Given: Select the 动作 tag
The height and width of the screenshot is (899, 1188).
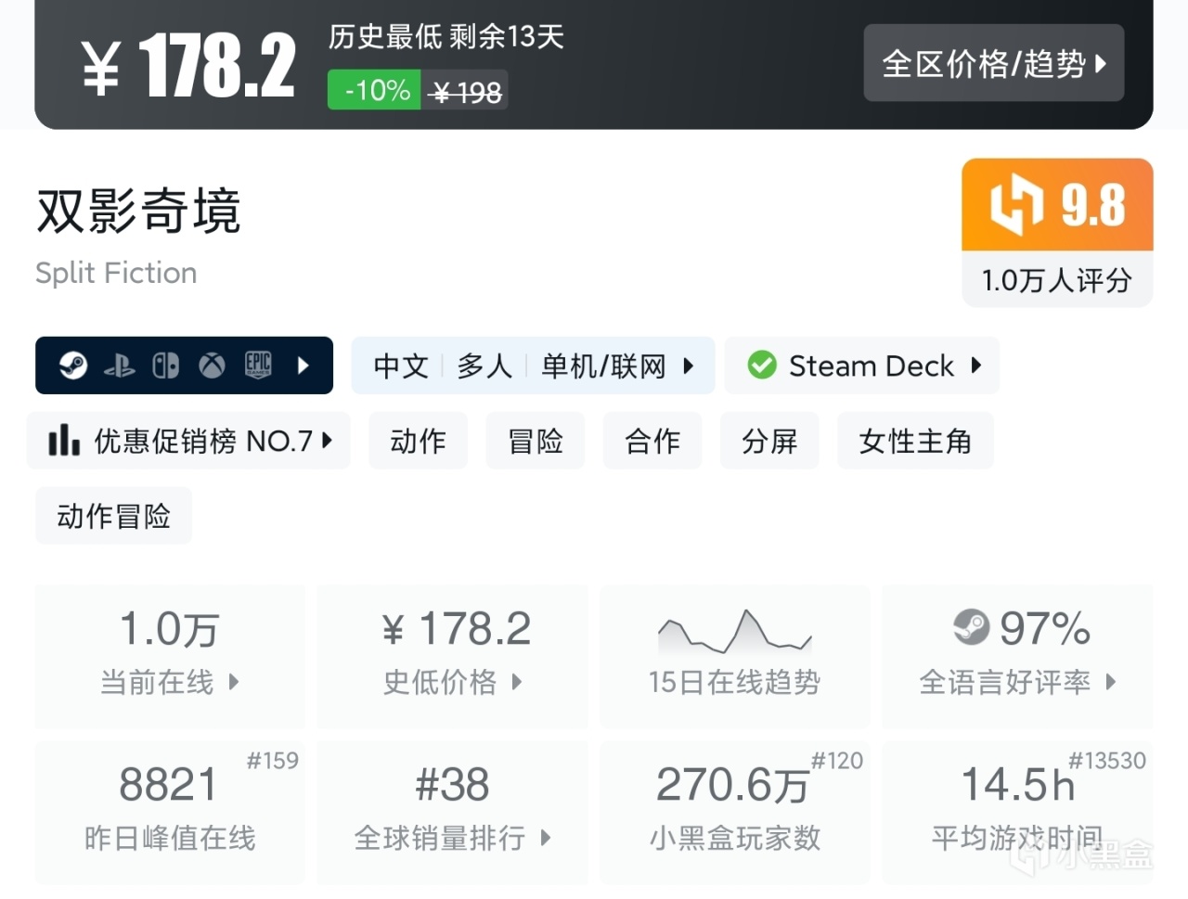Looking at the screenshot, I should pyautogui.click(x=418, y=441).
